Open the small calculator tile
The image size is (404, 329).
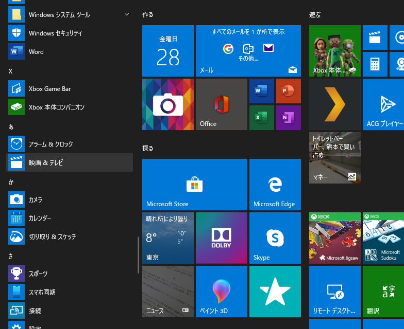pyautogui.click(x=375, y=64)
